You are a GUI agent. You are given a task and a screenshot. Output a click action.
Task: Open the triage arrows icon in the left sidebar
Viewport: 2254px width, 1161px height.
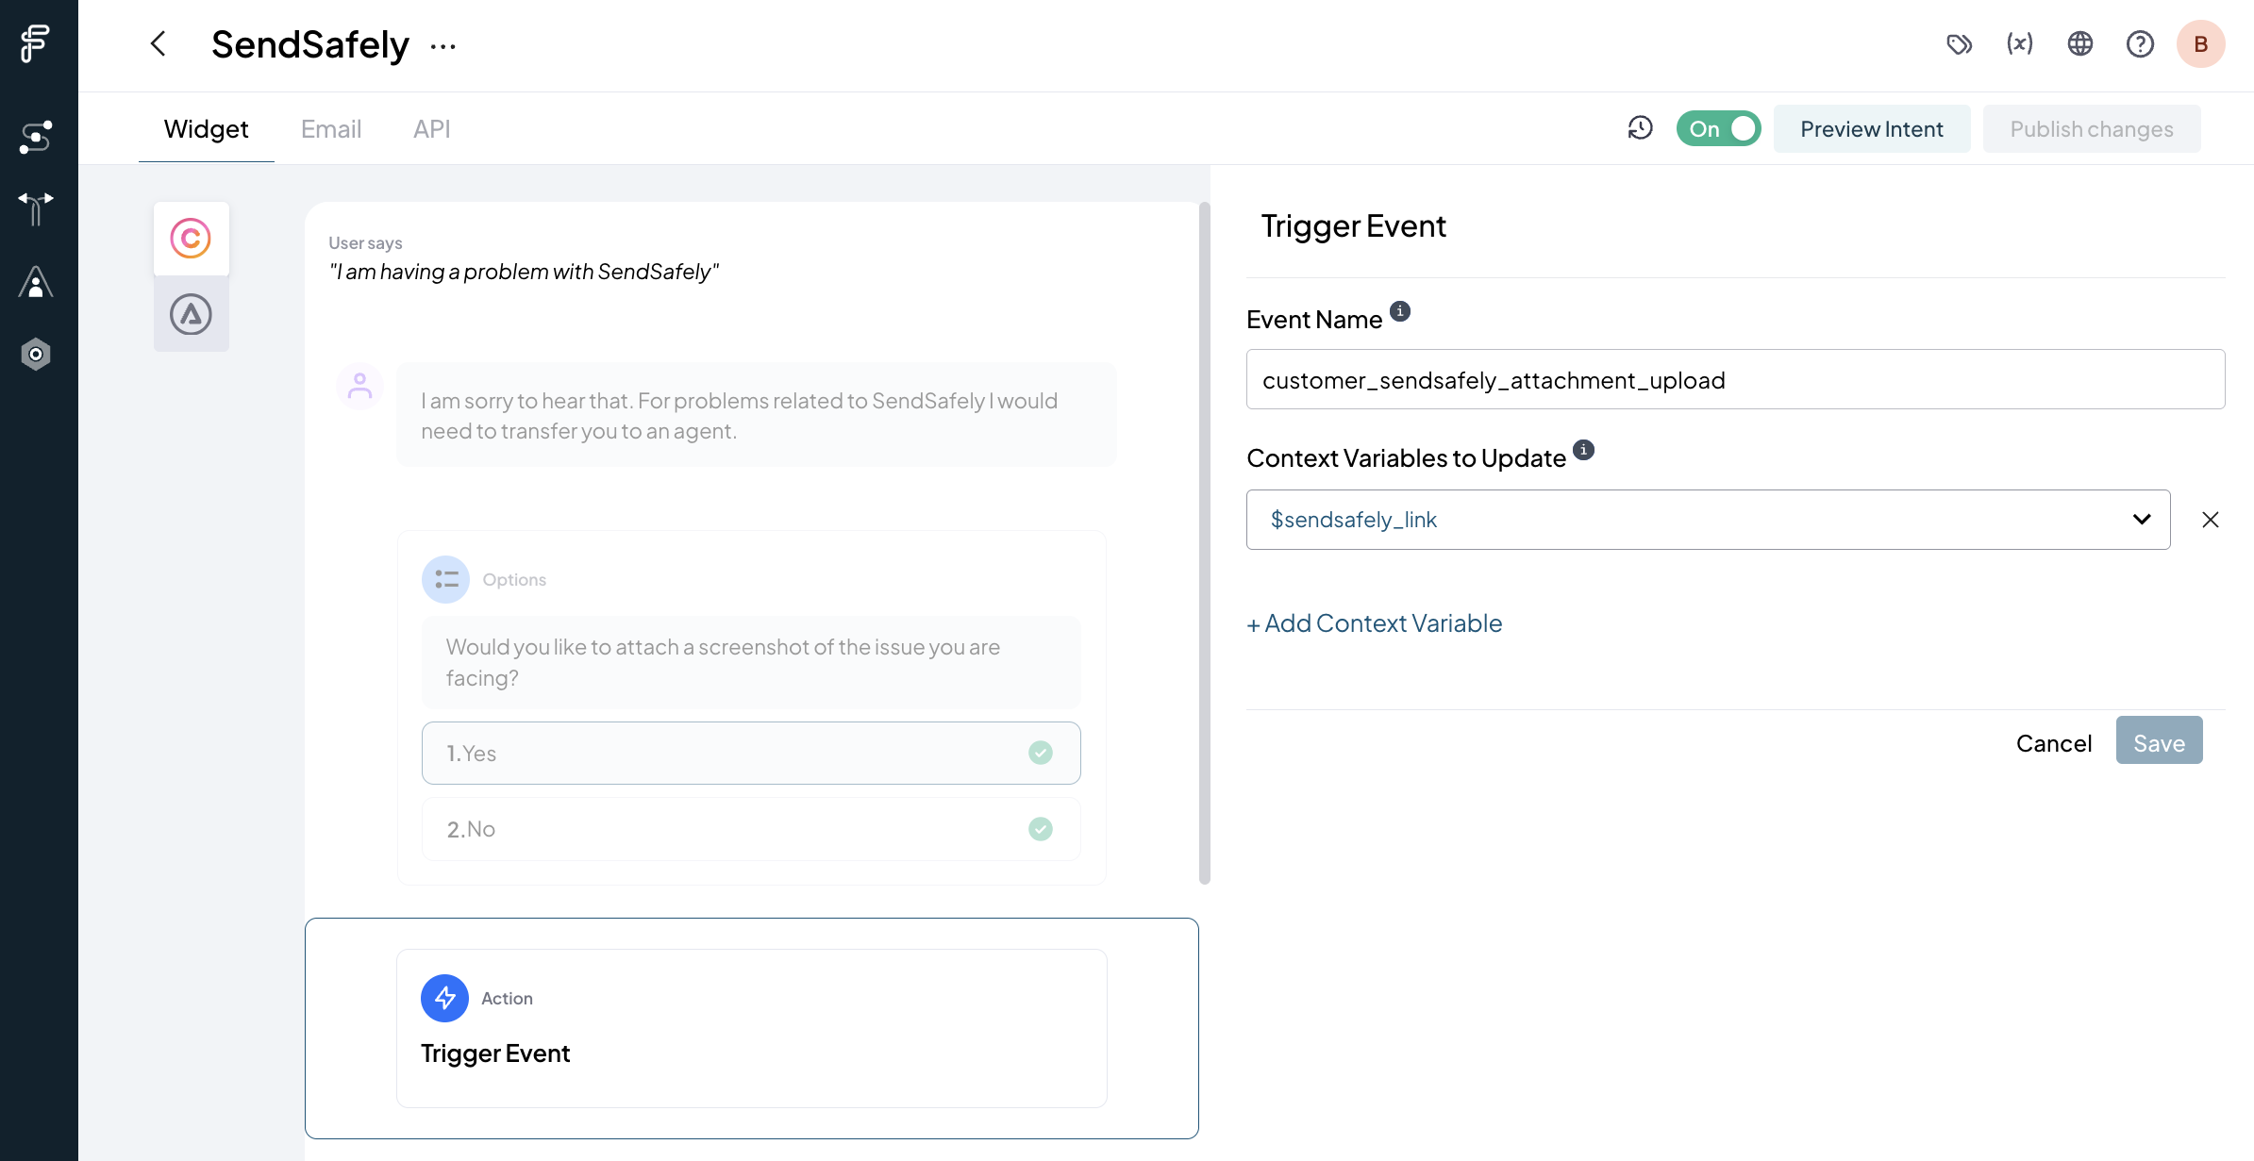[x=36, y=208]
